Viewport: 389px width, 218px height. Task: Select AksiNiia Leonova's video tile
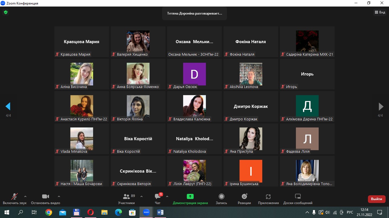click(251, 74)
